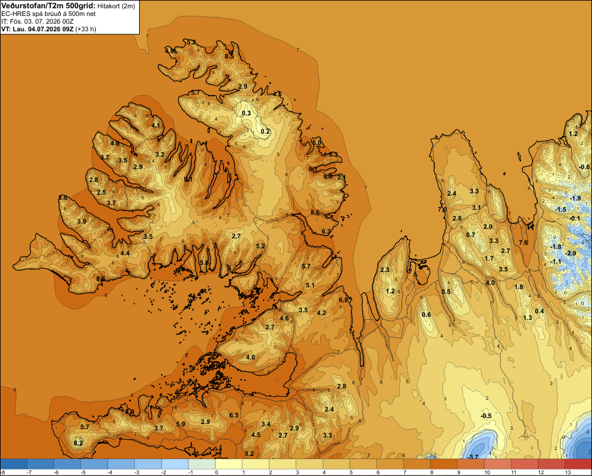
Task: Click the 0.3 temperature label on the map
Action: click(x=246, y=113)
